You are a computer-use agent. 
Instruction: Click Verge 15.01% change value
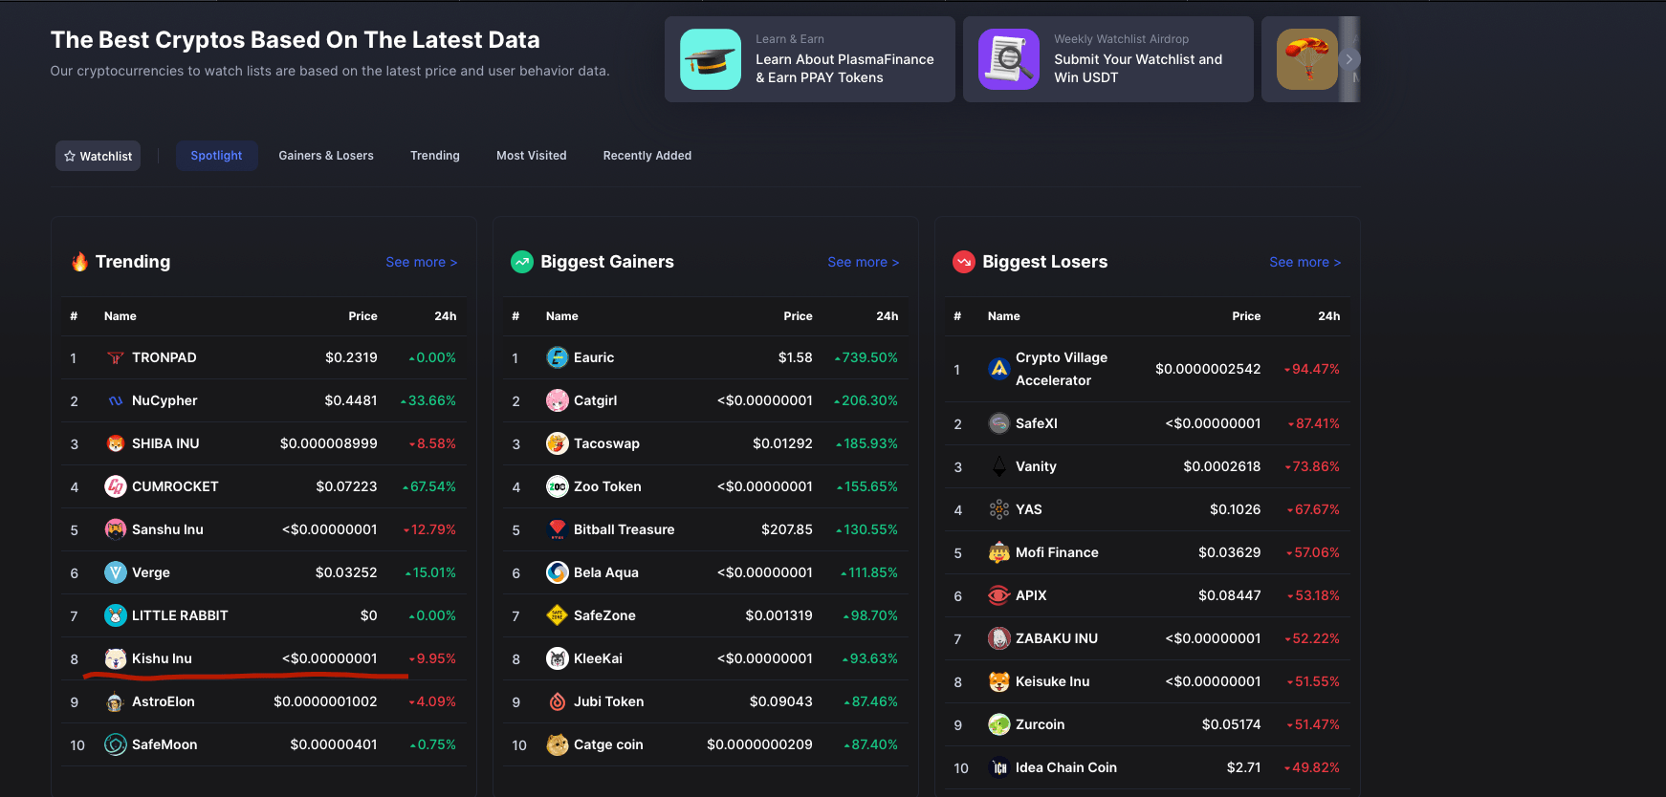430,572
